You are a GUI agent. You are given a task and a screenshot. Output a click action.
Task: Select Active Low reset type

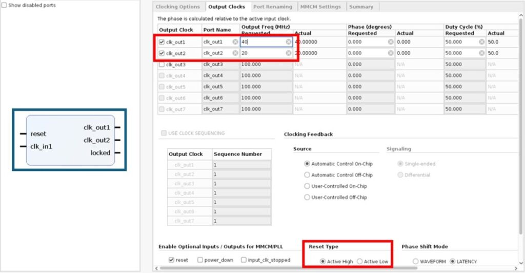click(x=359, y=262)
